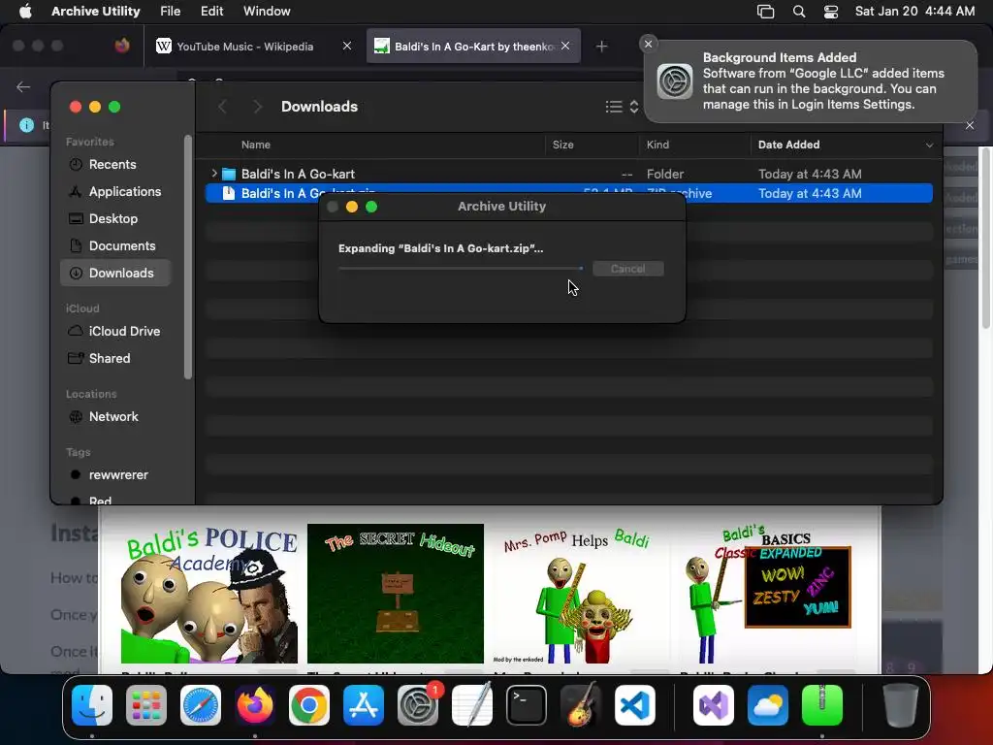The height and width of the screenshot is (745, 993).
Task: Select the rewwrerer tag
Action: [x=117, y=475]
